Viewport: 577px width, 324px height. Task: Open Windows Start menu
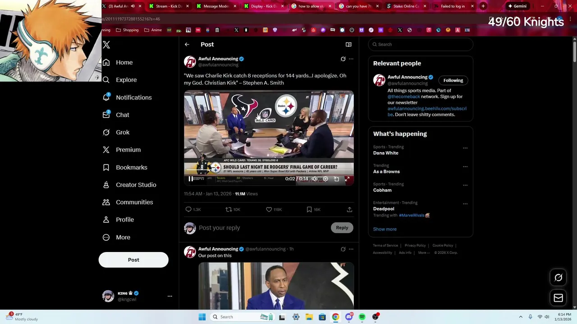(x=202, y=317)
